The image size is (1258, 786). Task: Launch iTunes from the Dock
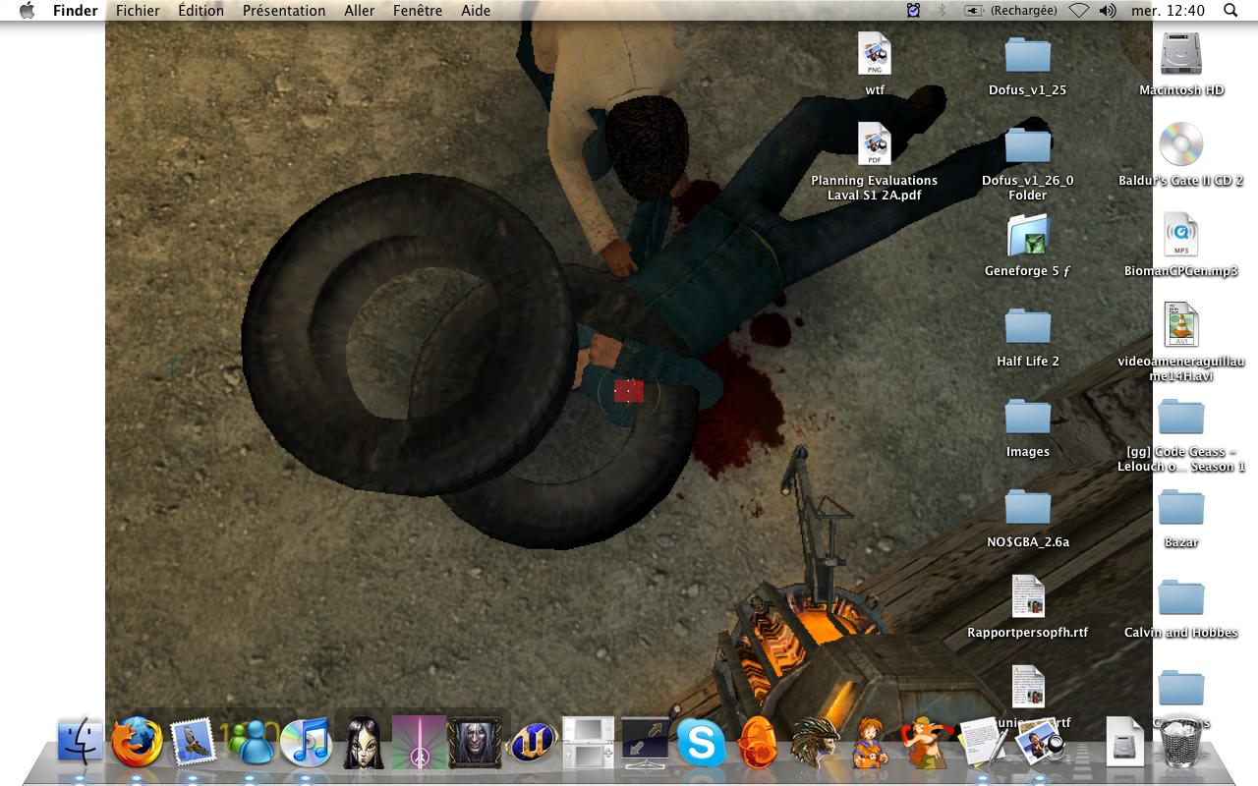pos(306,743)
